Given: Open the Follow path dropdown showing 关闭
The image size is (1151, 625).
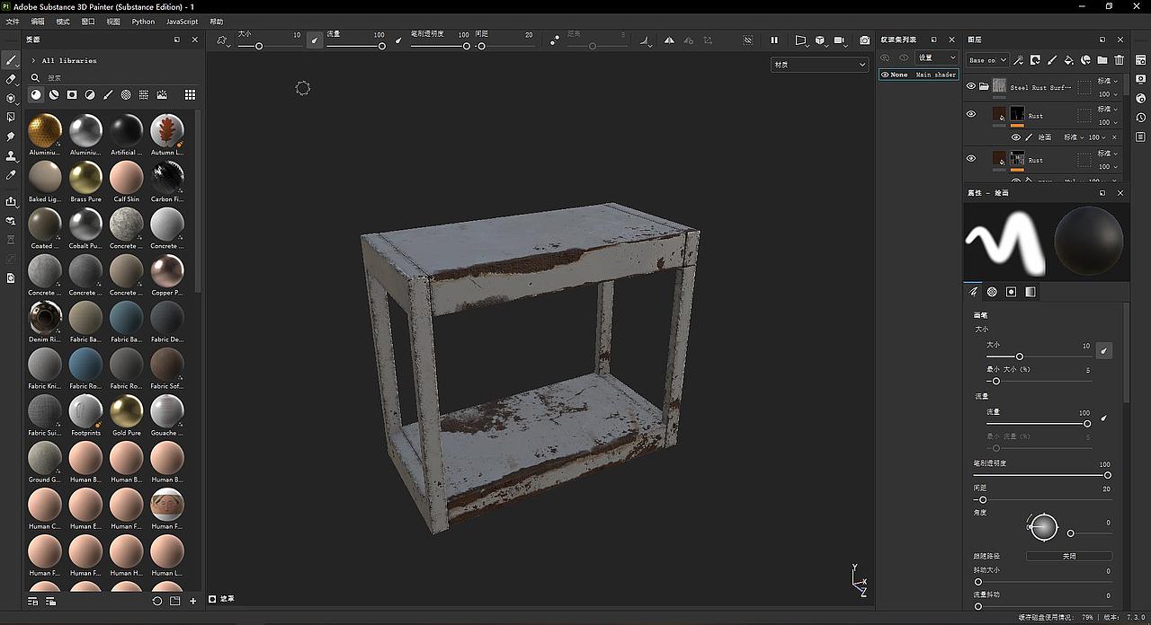Looking at the screenshot, I should pos(1068,556).
